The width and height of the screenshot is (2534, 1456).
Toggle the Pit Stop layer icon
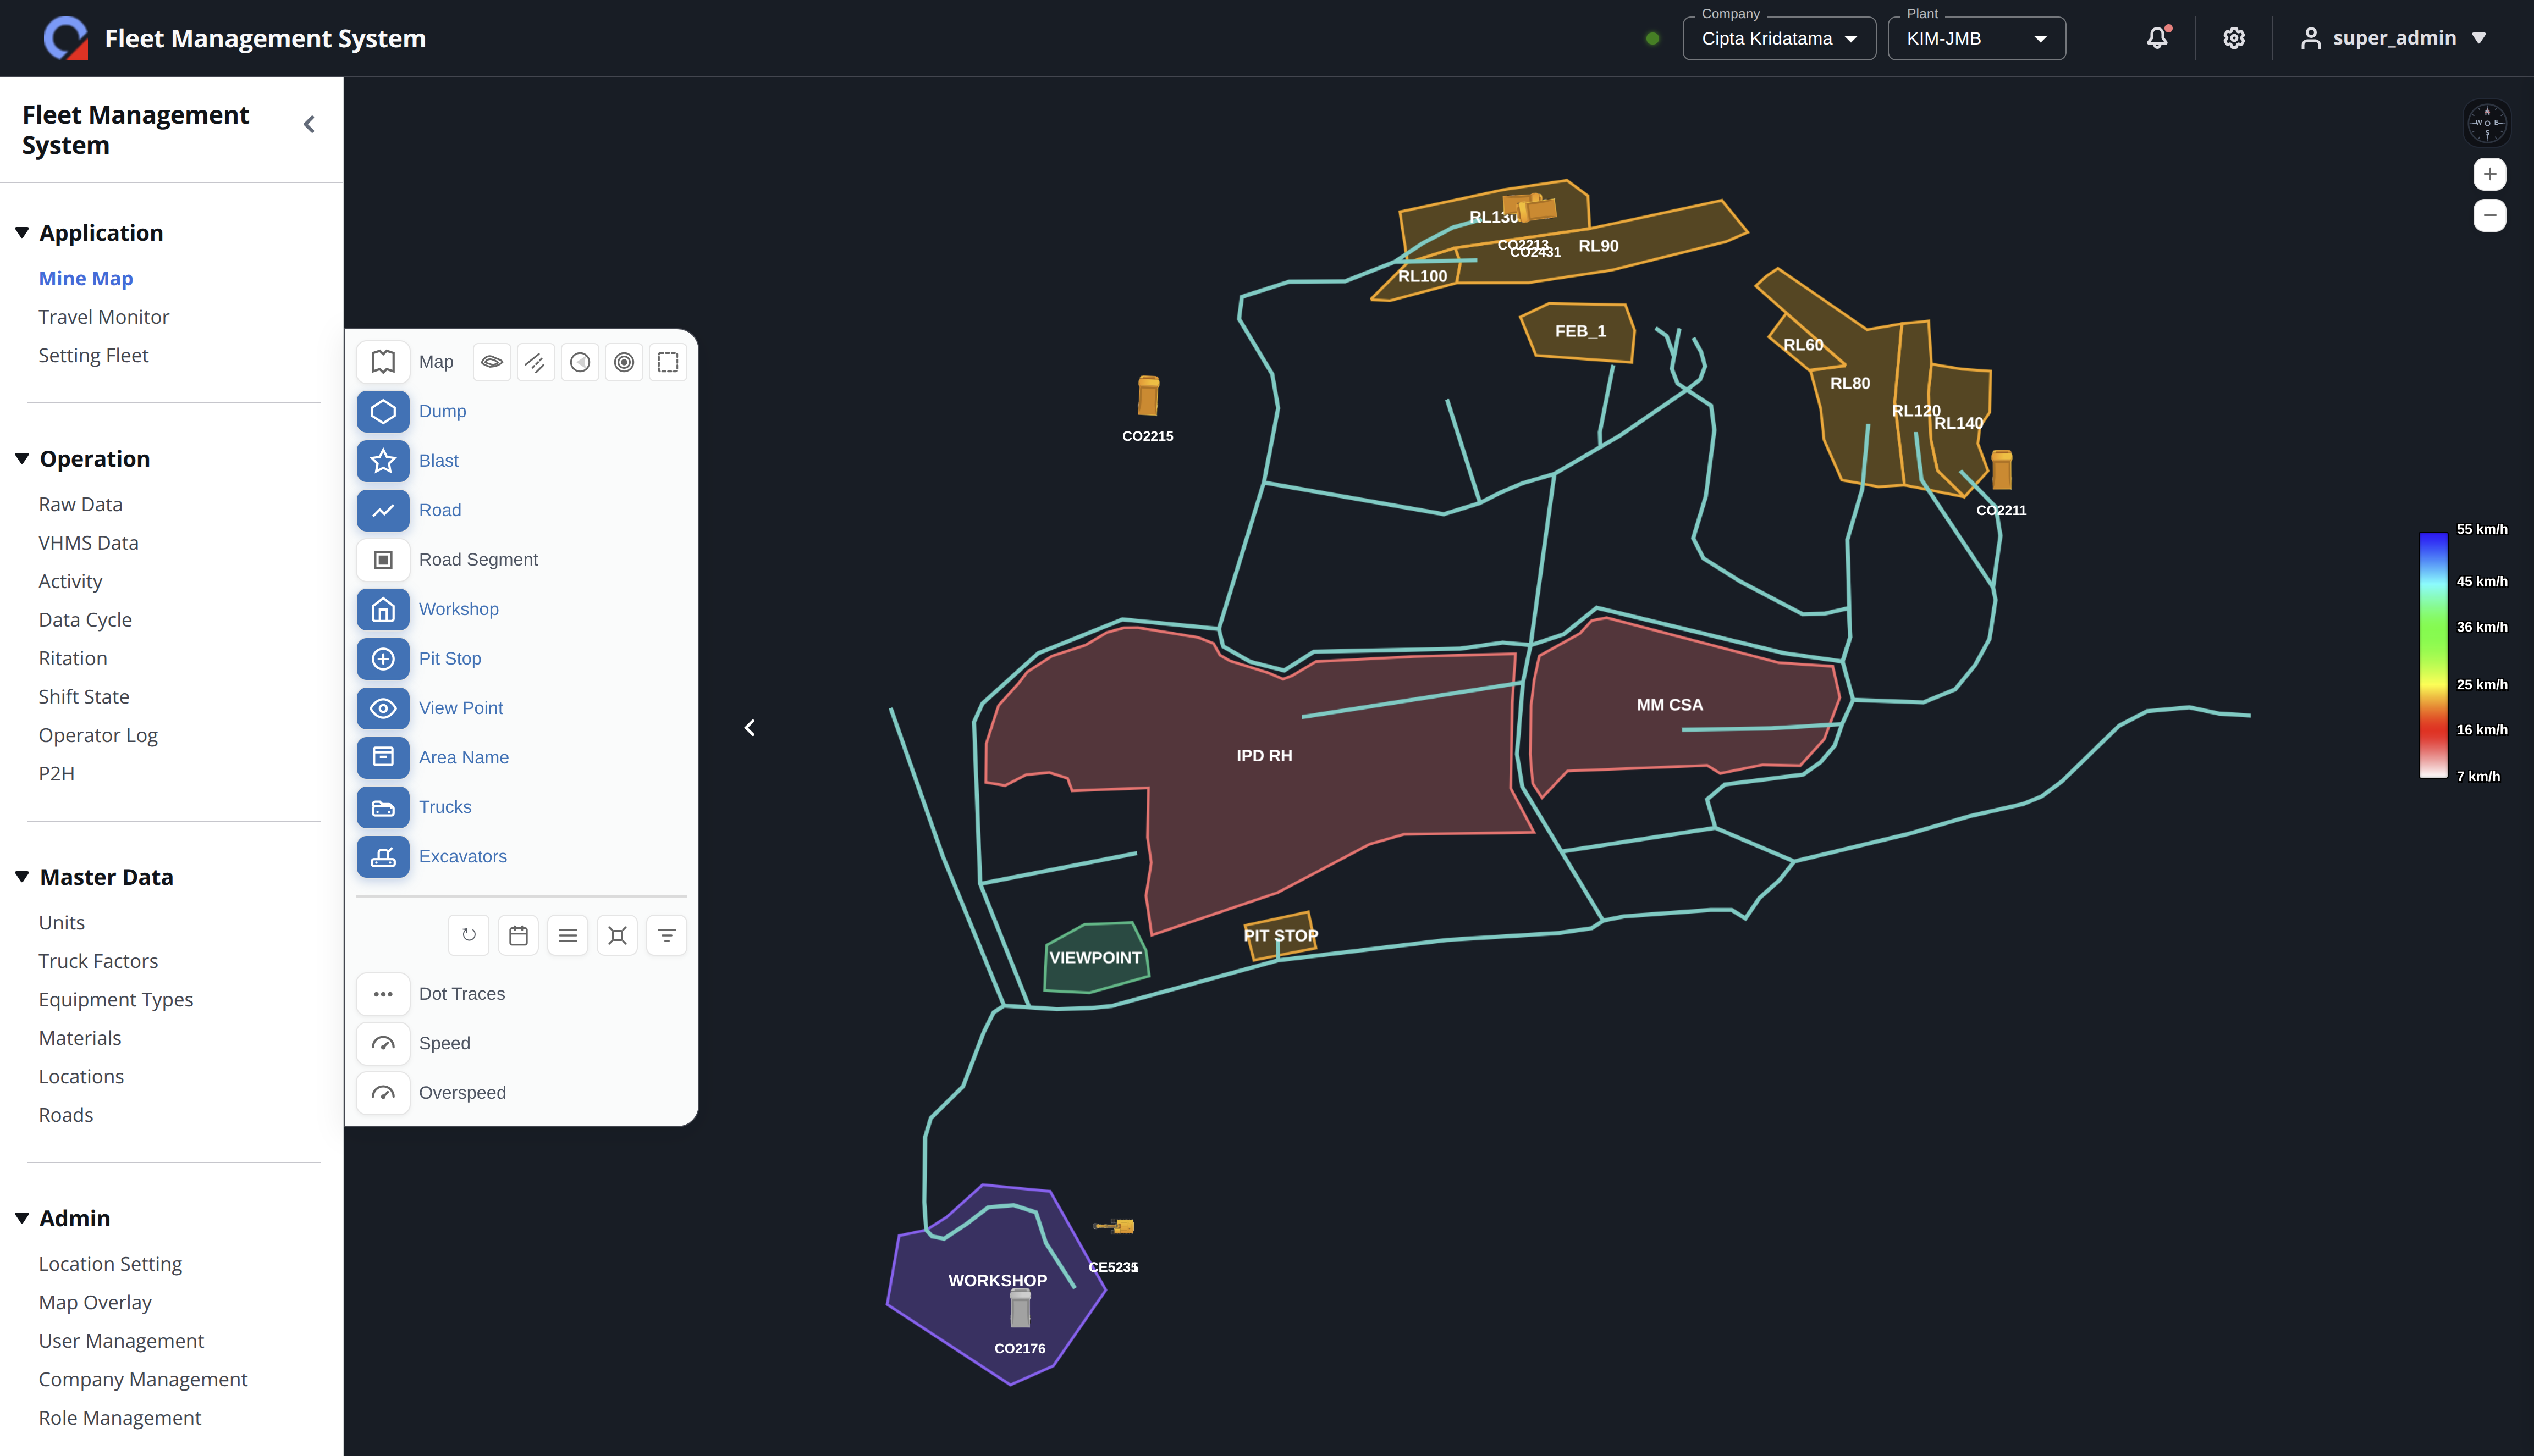click(x=382, y=659)
